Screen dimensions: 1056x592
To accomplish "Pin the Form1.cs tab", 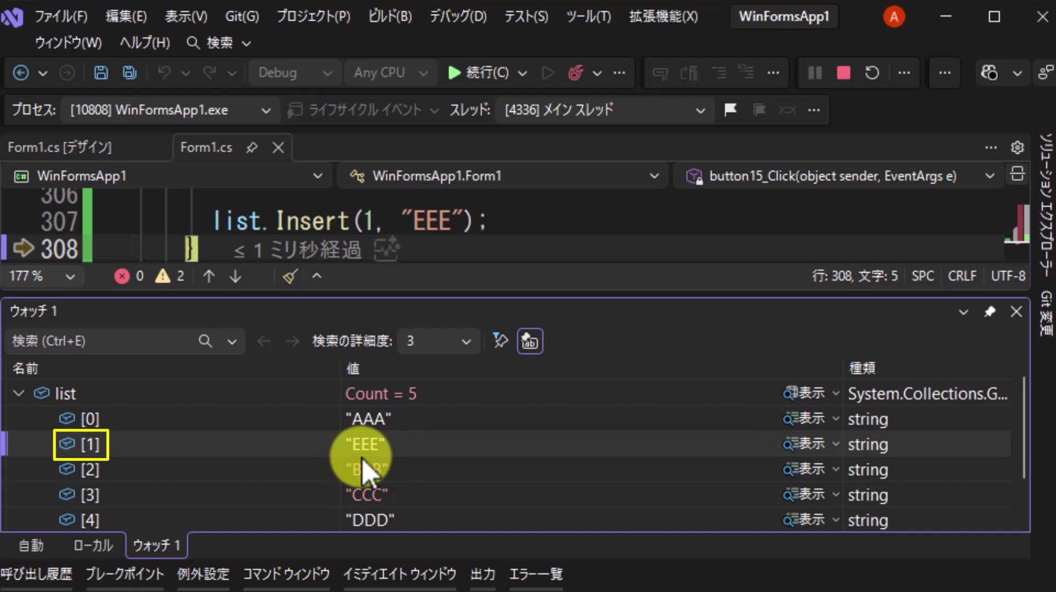I will pos(252,147).
